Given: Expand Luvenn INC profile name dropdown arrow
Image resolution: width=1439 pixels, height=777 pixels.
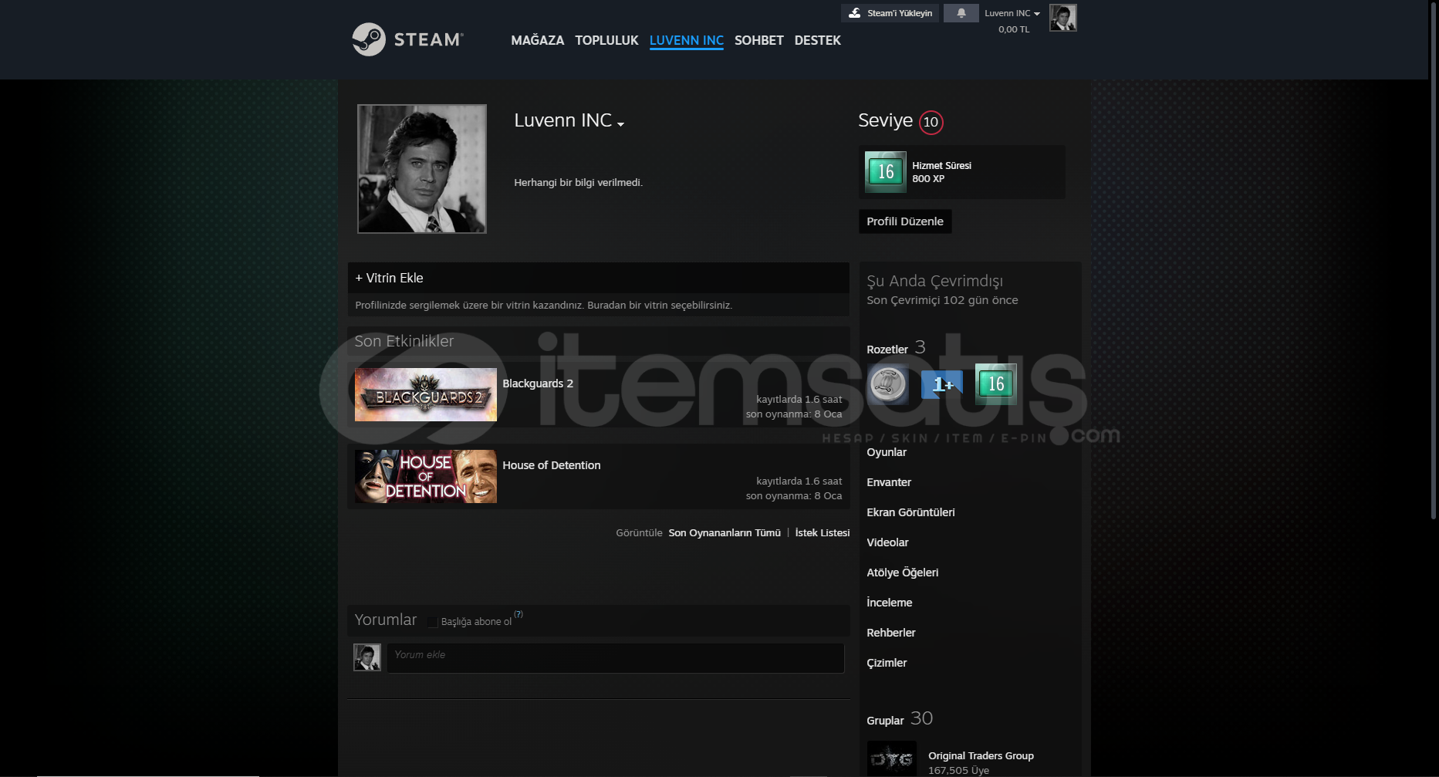Looking at the screenshot, I should click(x=620, y=124).
